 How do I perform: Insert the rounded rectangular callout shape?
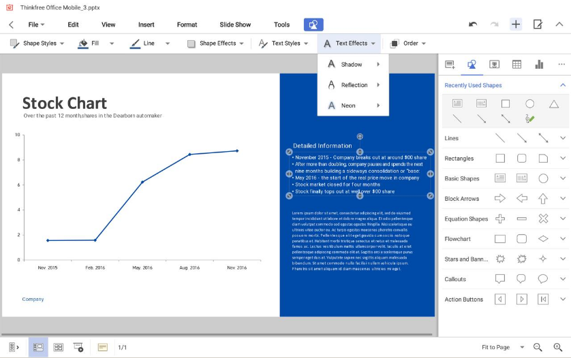521,279
